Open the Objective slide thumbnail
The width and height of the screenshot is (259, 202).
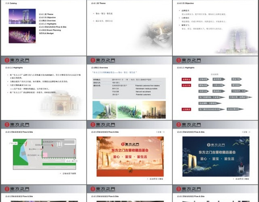[x=215, y=28]
